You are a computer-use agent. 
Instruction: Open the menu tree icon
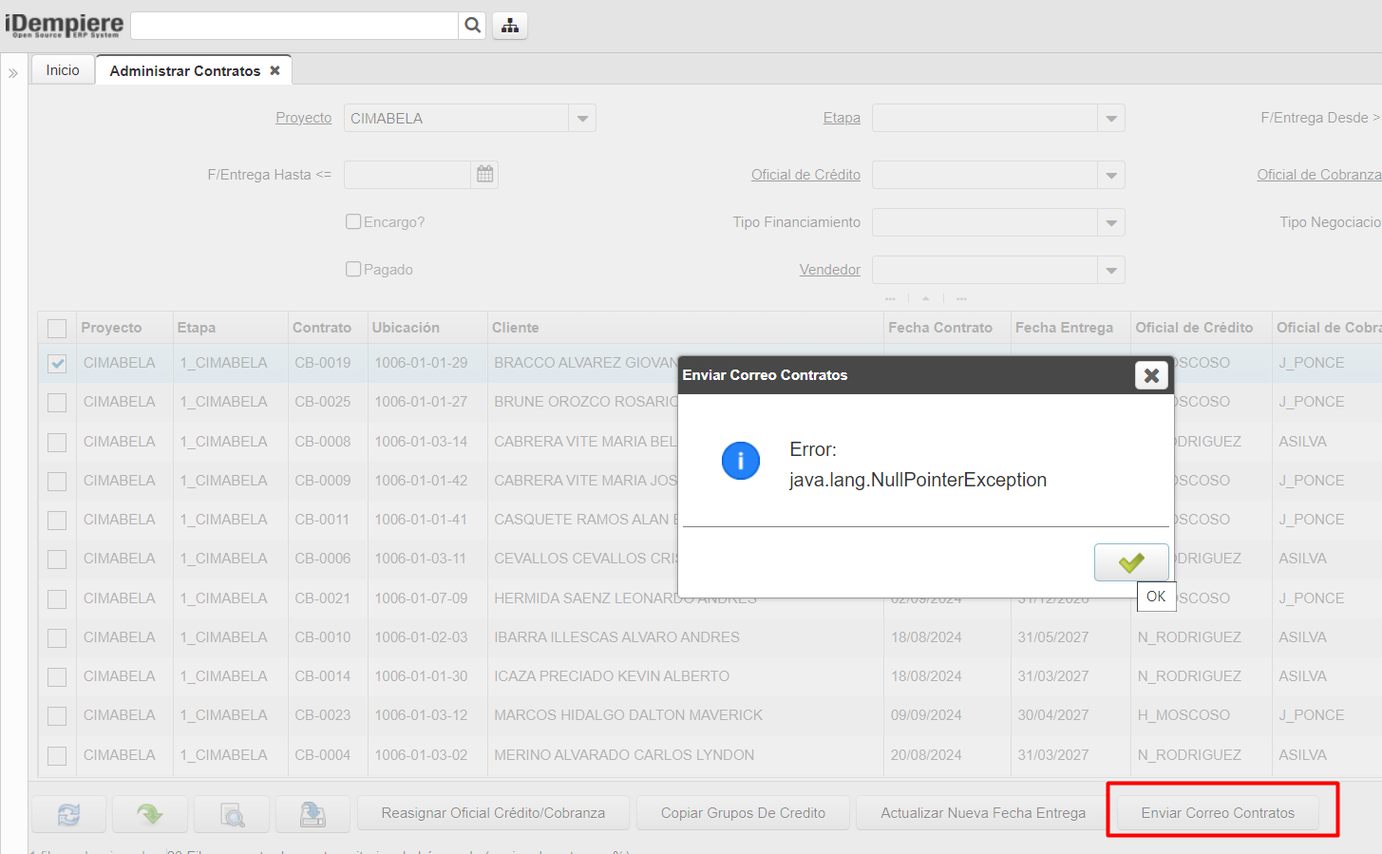510,26
